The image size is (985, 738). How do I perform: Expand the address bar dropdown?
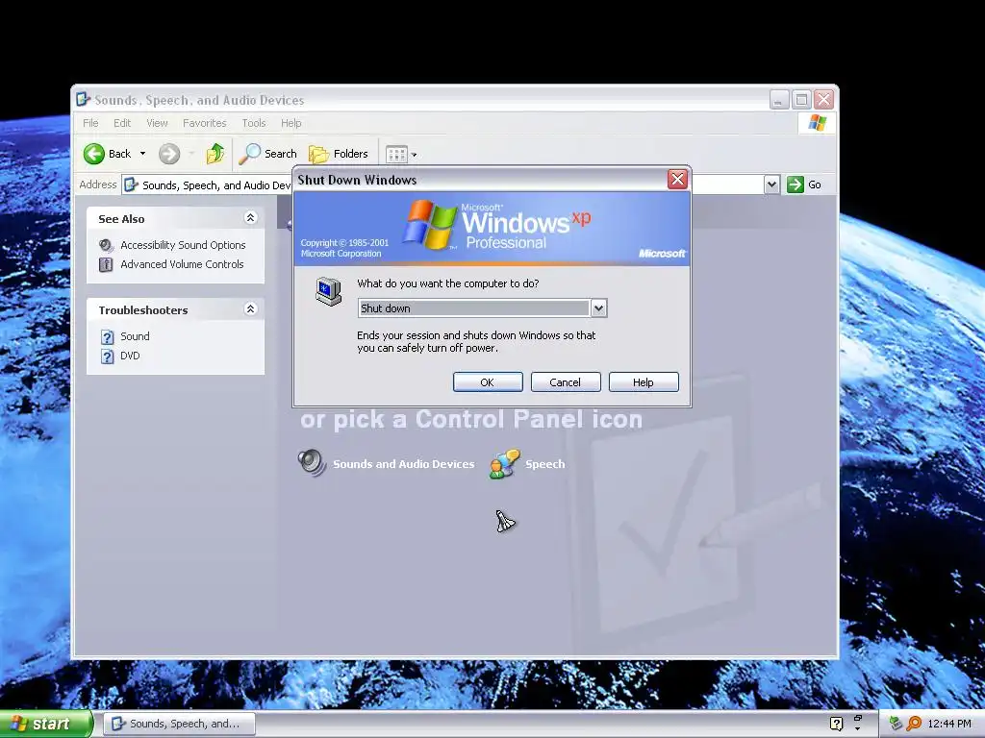[771, 184]
